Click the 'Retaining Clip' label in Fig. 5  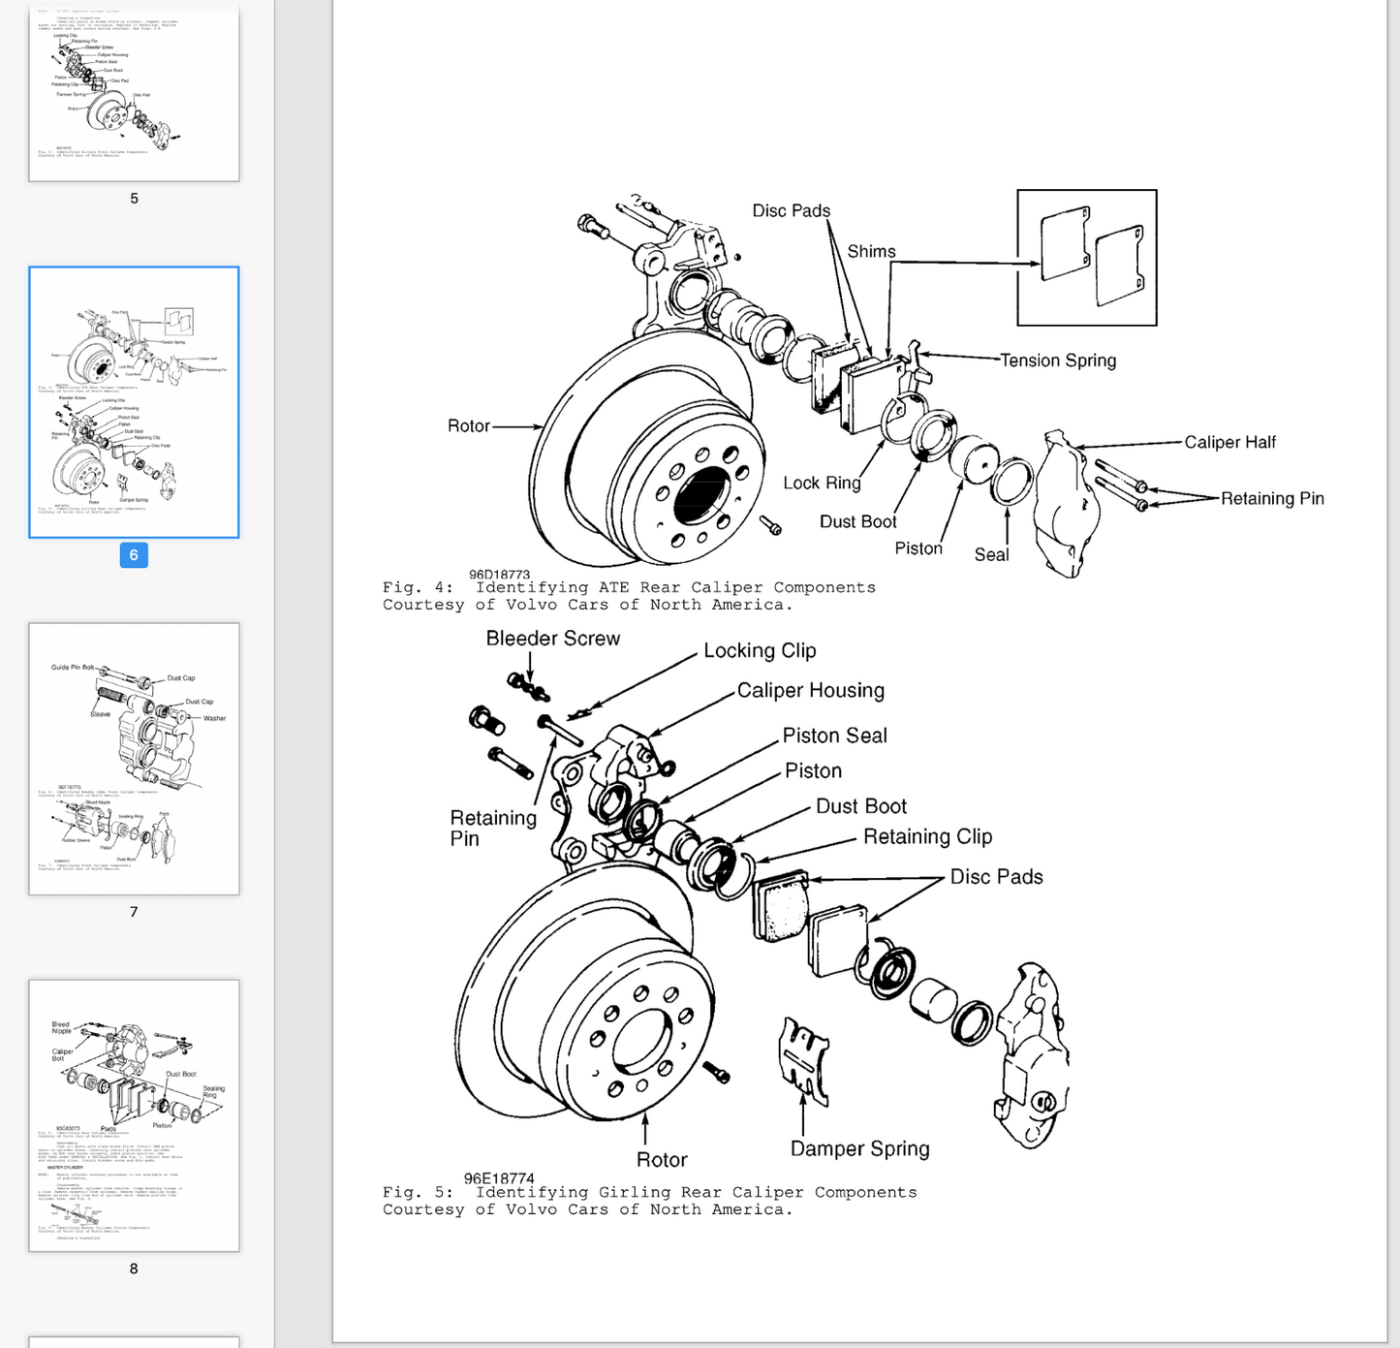(927, 837)
